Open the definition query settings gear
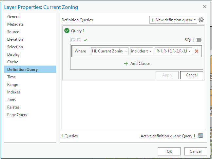The width and height of the screenshot is (212, 159). point(201,20)
